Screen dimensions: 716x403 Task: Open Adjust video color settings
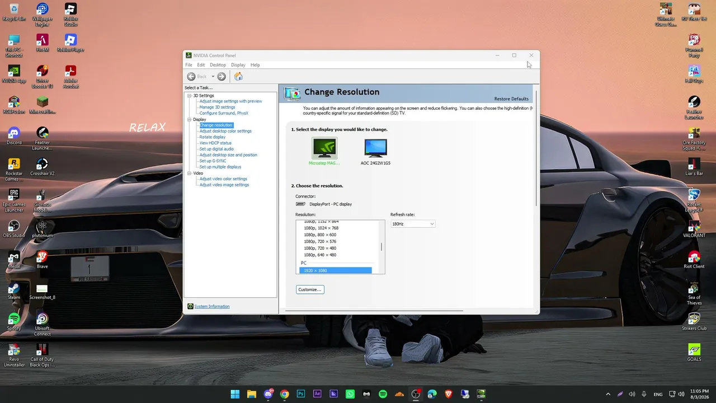[x=223, y=179]
